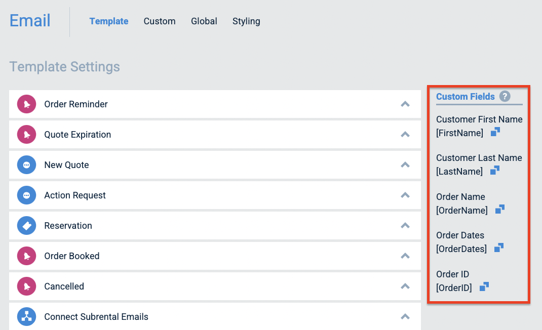Expand the Quote Expiration section chevron
The height and width of the screenshot is (330, 542).
405,135
